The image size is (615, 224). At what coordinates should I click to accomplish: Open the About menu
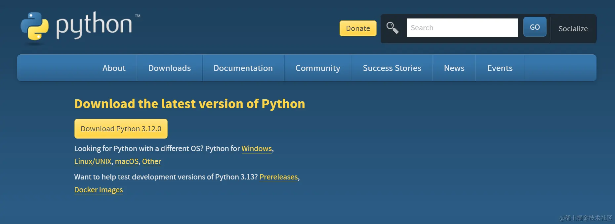click(114, 68)
